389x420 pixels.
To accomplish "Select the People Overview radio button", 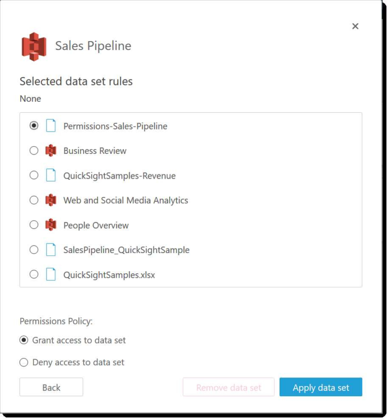I will [34, 225].
